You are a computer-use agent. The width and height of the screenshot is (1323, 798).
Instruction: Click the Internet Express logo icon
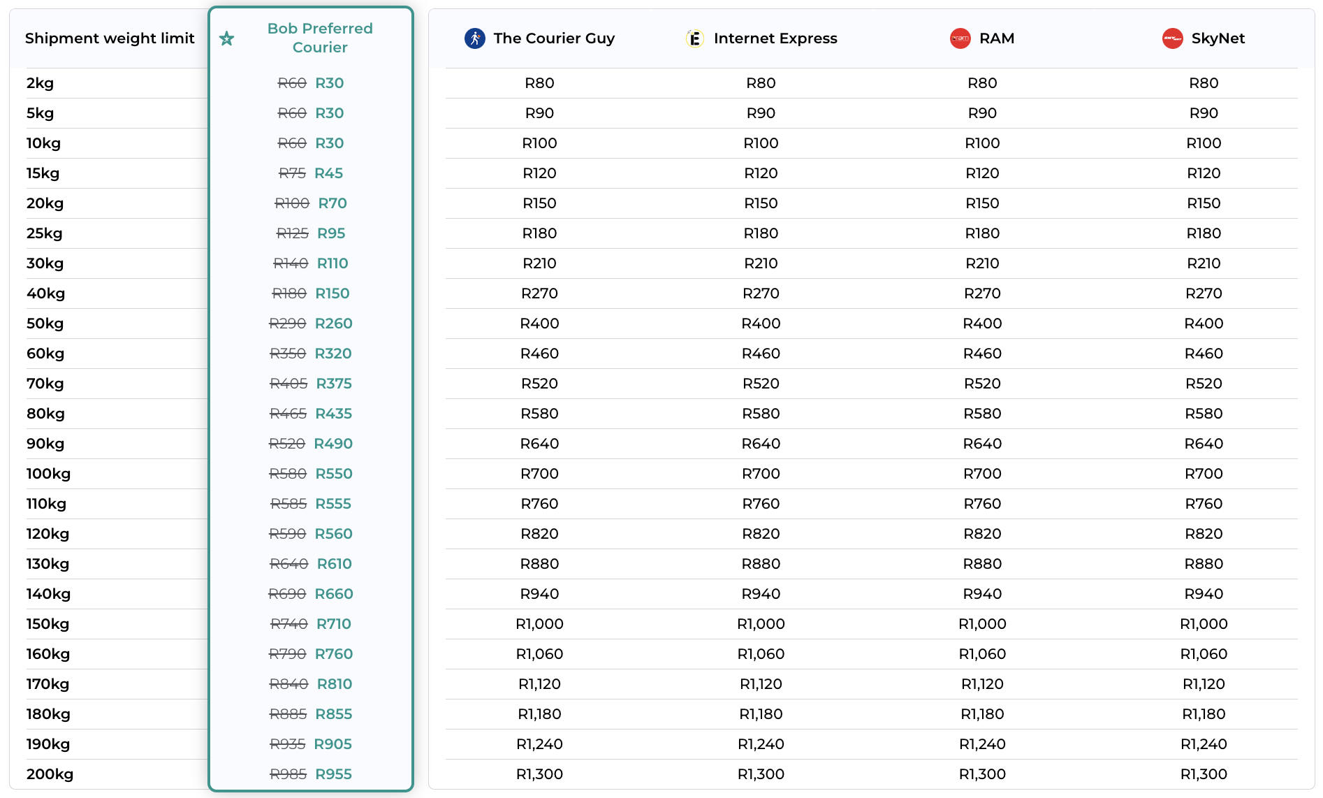694,38
